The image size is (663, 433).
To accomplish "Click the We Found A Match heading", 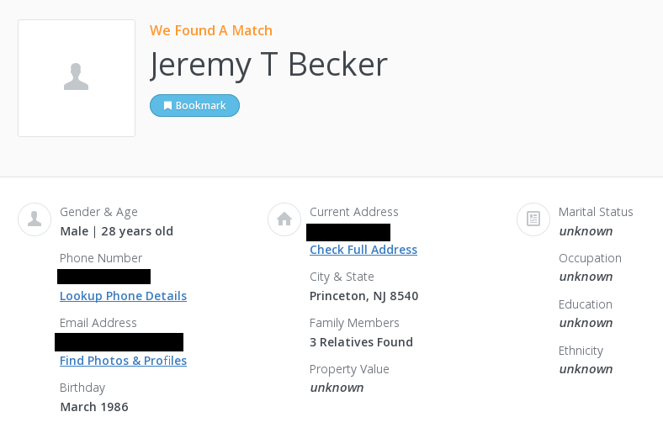I will tap(211, 30).
